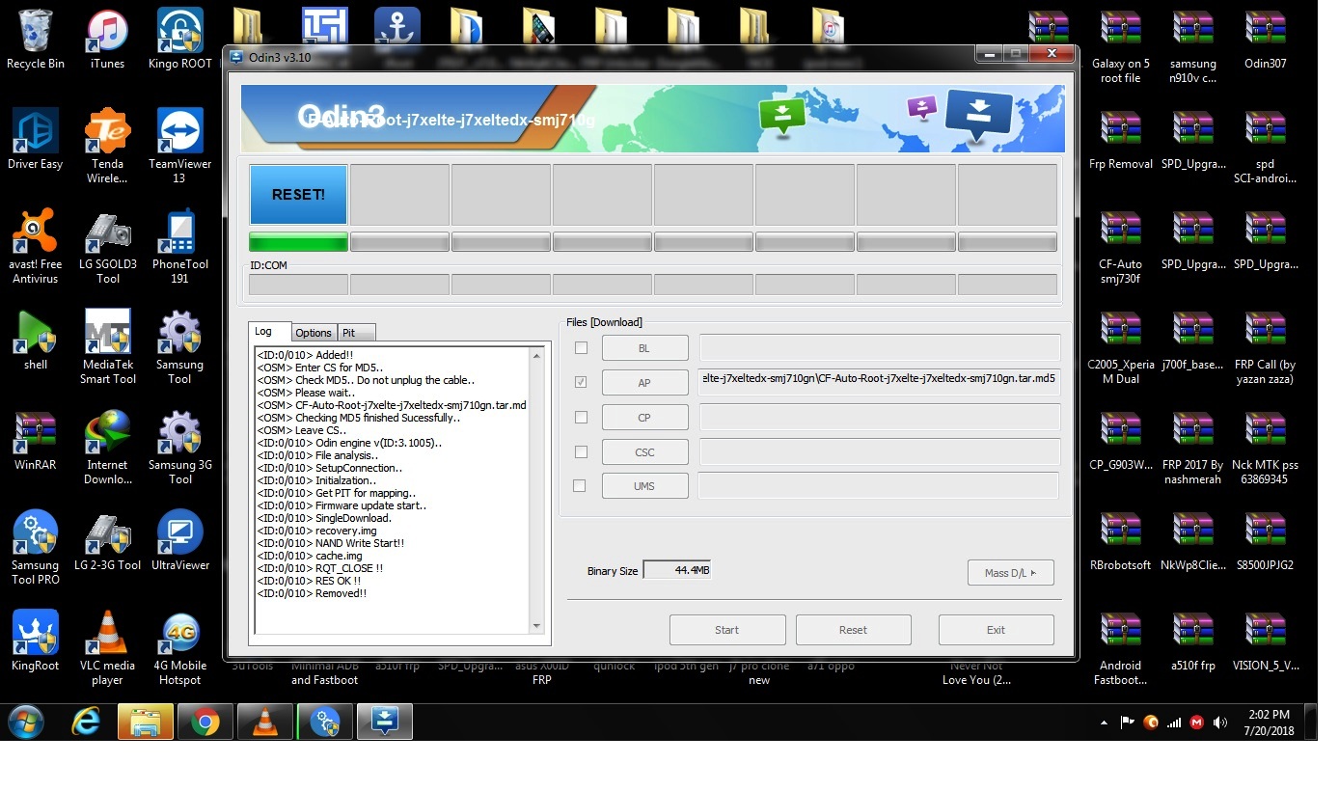Image resolution: width=1339 pixels, height=791 pixels.
Task: Open CF-Auto smj730f archive on desktop
Action: (x=1120, y=246)
